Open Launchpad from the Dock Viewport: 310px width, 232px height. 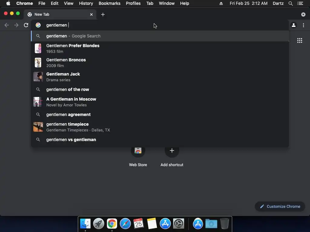[x=99, y=224]
